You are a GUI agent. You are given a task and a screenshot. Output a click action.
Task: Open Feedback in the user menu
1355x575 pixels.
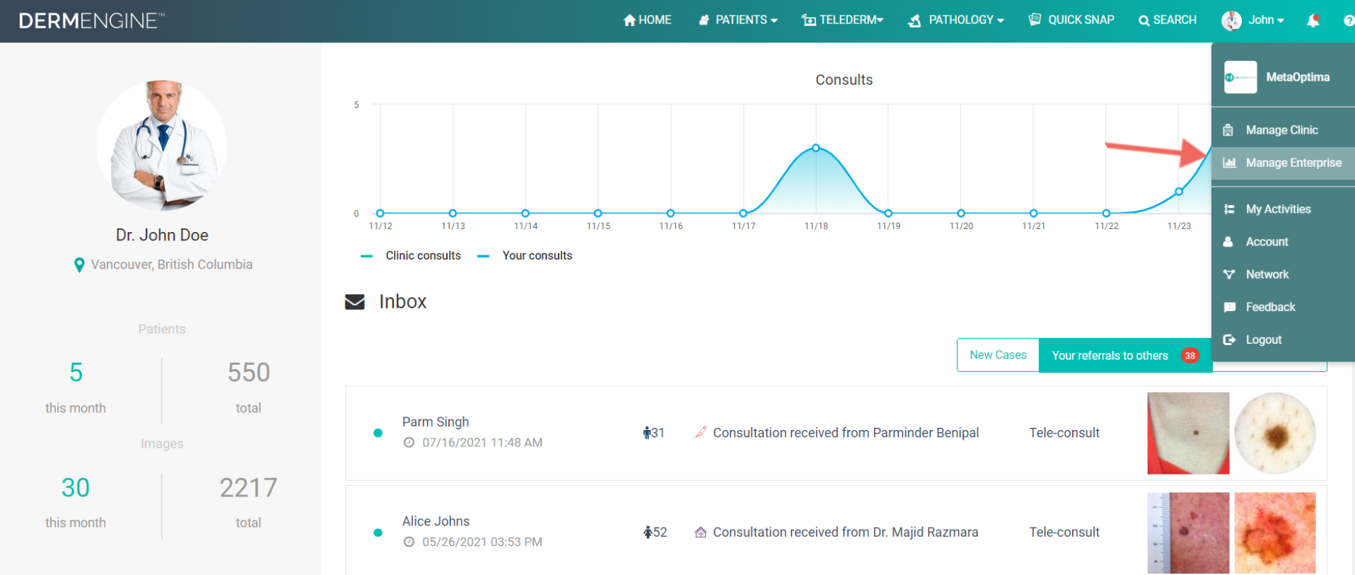(1283, 307)
